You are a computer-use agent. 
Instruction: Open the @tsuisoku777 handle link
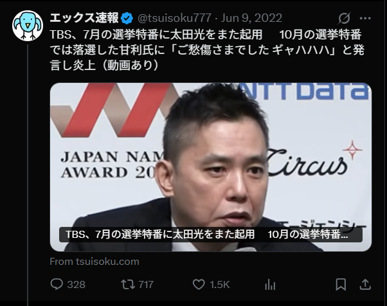coord(174,18)
